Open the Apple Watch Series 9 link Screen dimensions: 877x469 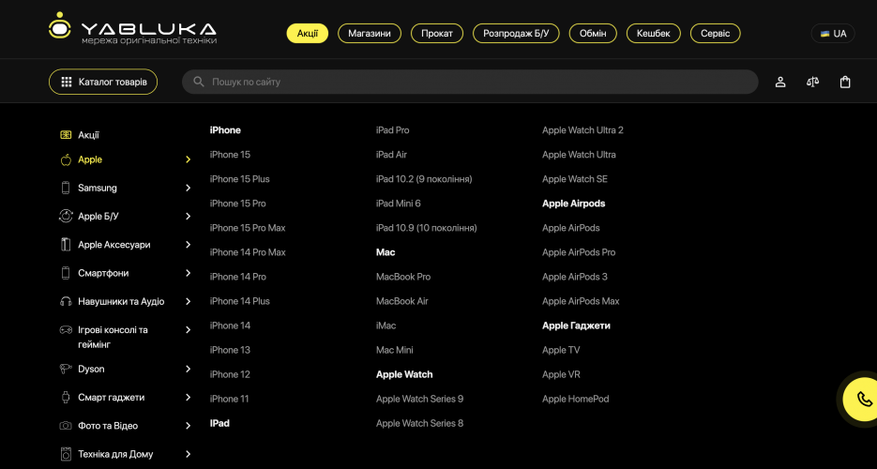419,400
